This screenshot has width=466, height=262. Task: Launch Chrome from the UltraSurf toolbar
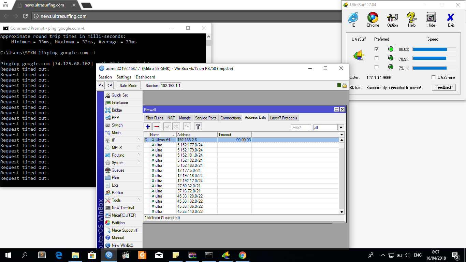tap(373, 19)
